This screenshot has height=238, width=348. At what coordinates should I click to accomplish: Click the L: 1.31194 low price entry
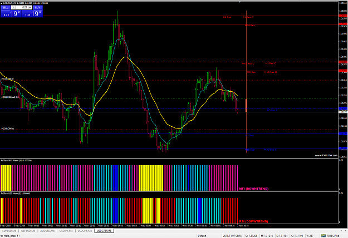[x=282, y=236]
